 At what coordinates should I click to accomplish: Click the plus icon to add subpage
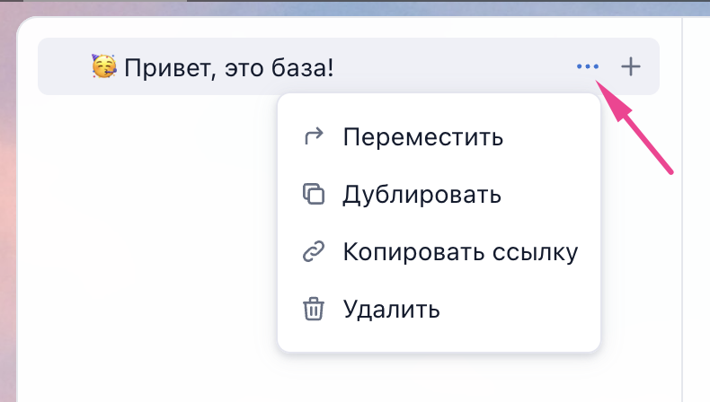631,66
